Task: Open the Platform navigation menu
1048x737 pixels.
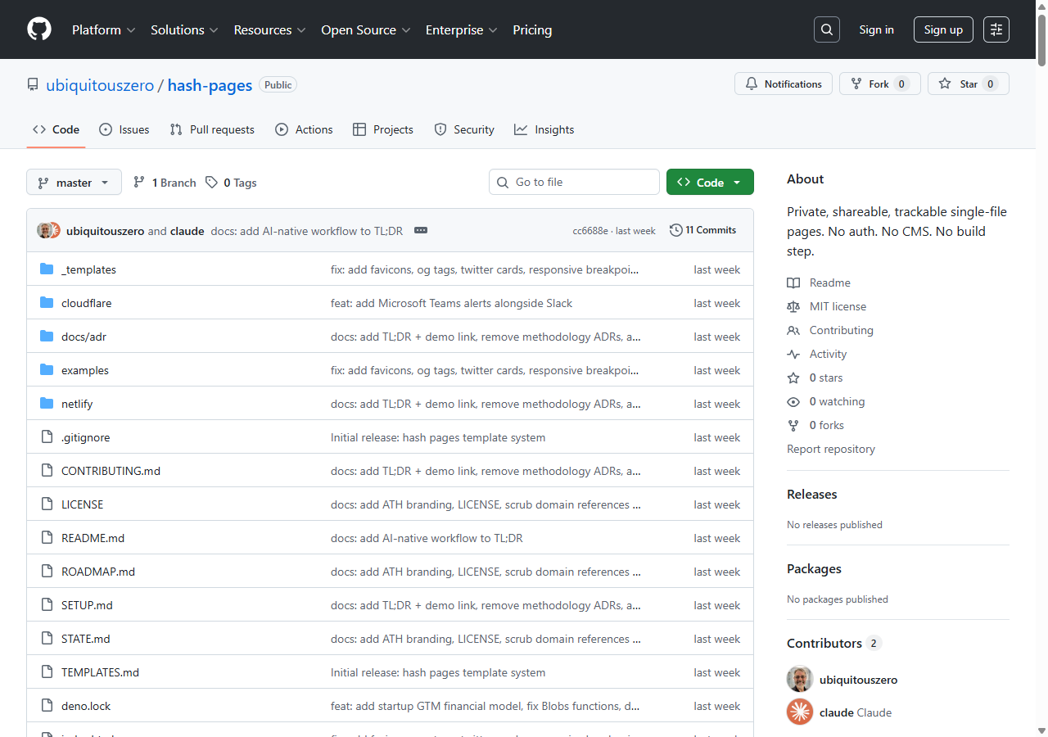Action: pyautogui.click(x=103, y=29)
